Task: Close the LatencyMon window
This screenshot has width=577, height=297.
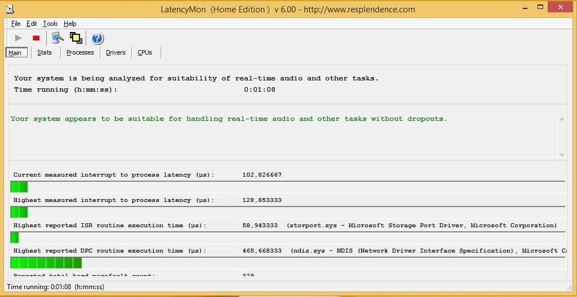Action: point(561,7)
